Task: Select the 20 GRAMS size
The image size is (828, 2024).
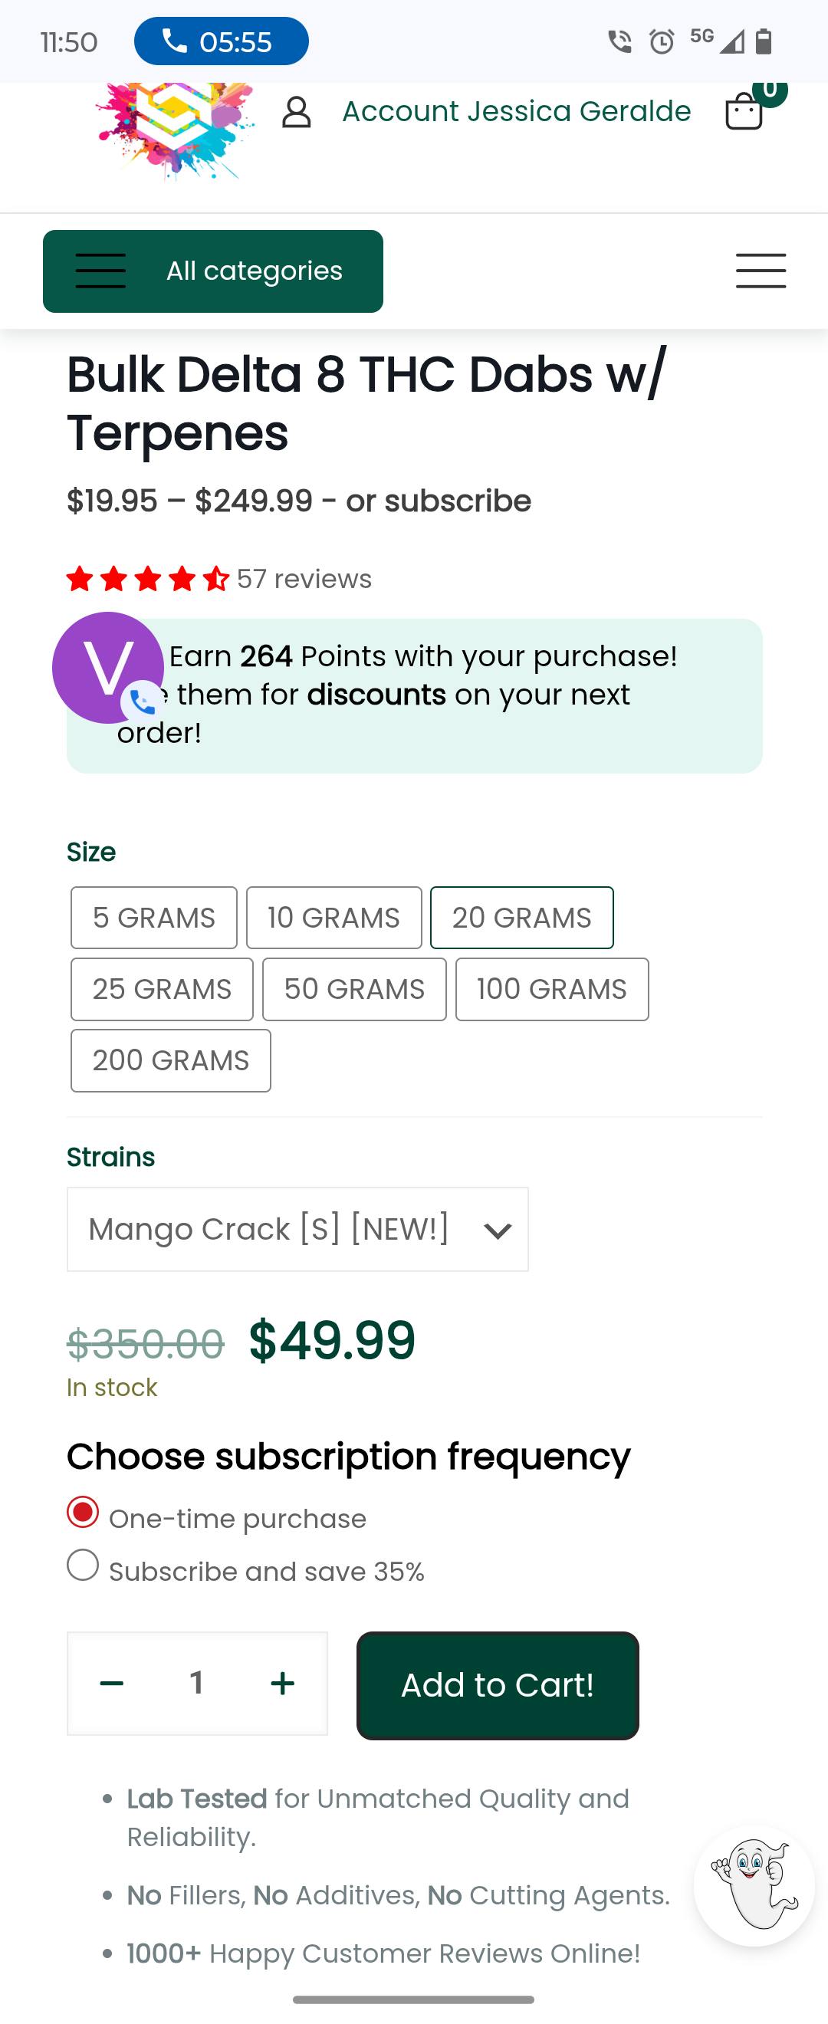Action: click(521, 918)
